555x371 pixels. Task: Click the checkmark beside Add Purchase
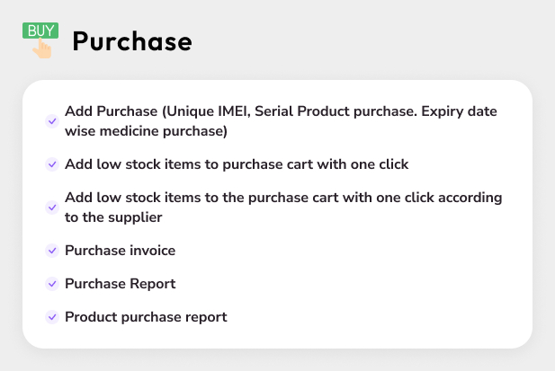tap(50, 121)
